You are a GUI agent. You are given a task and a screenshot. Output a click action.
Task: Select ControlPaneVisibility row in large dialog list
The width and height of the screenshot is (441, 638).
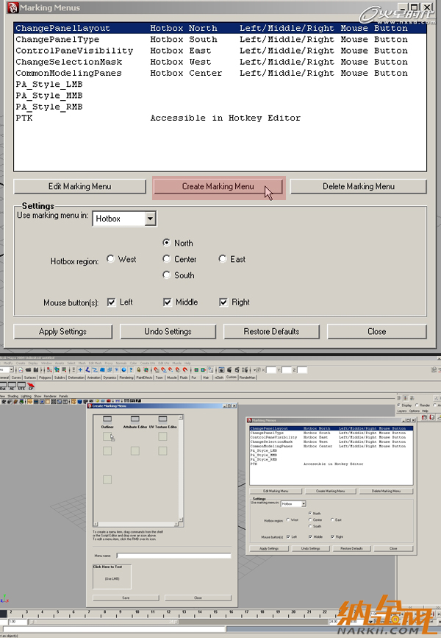220,51
